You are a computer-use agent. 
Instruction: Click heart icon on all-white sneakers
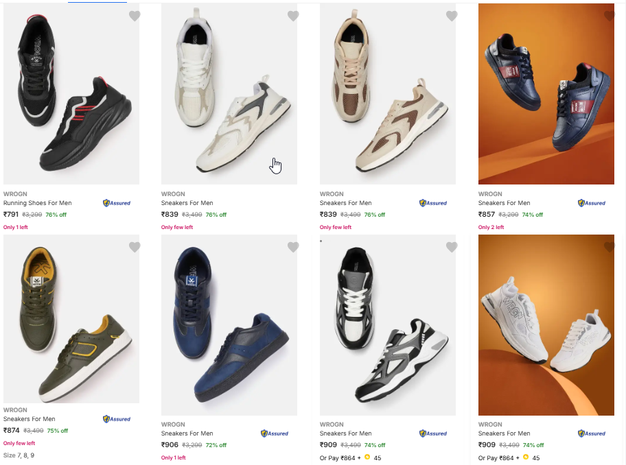[x=610, y=247]
